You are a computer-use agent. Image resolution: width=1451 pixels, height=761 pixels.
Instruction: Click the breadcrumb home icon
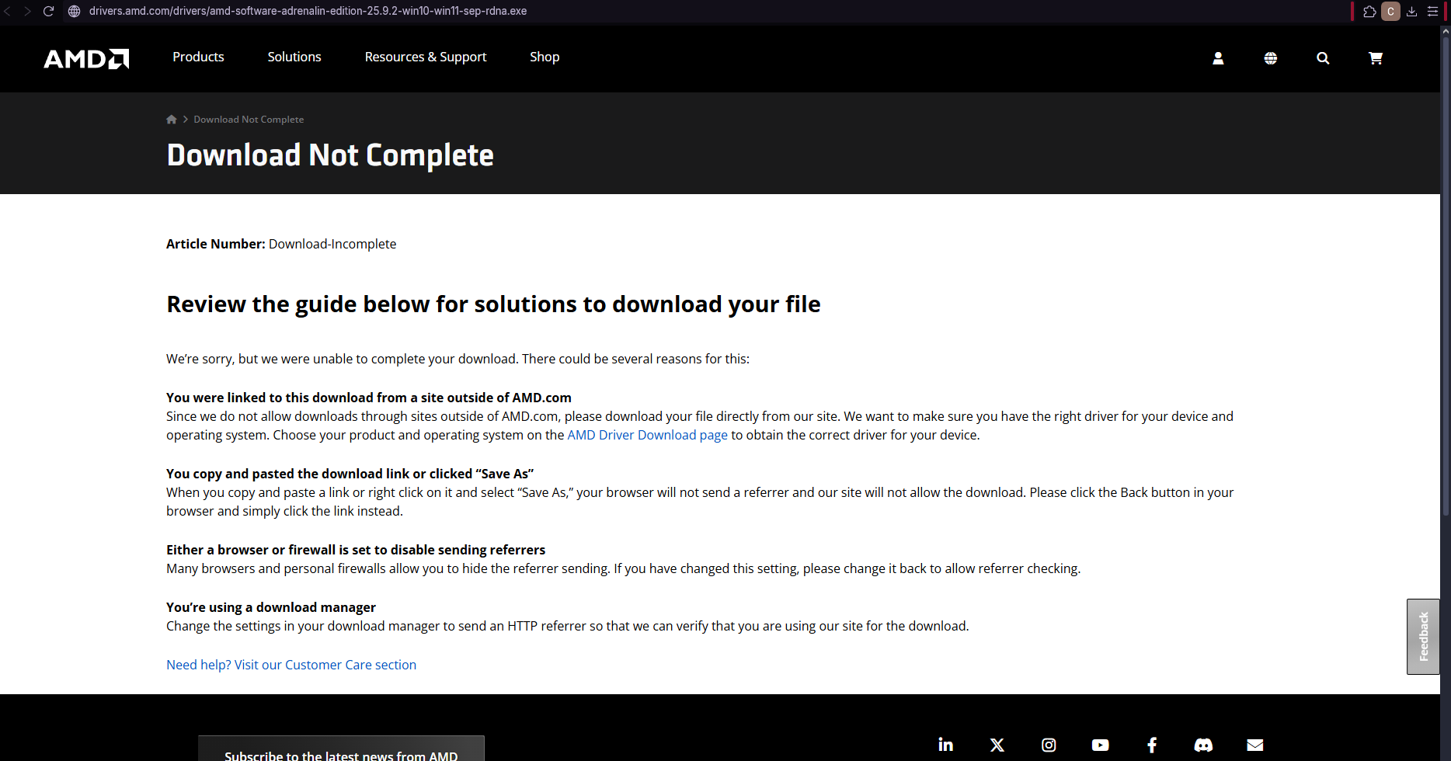tap(172, 119)
